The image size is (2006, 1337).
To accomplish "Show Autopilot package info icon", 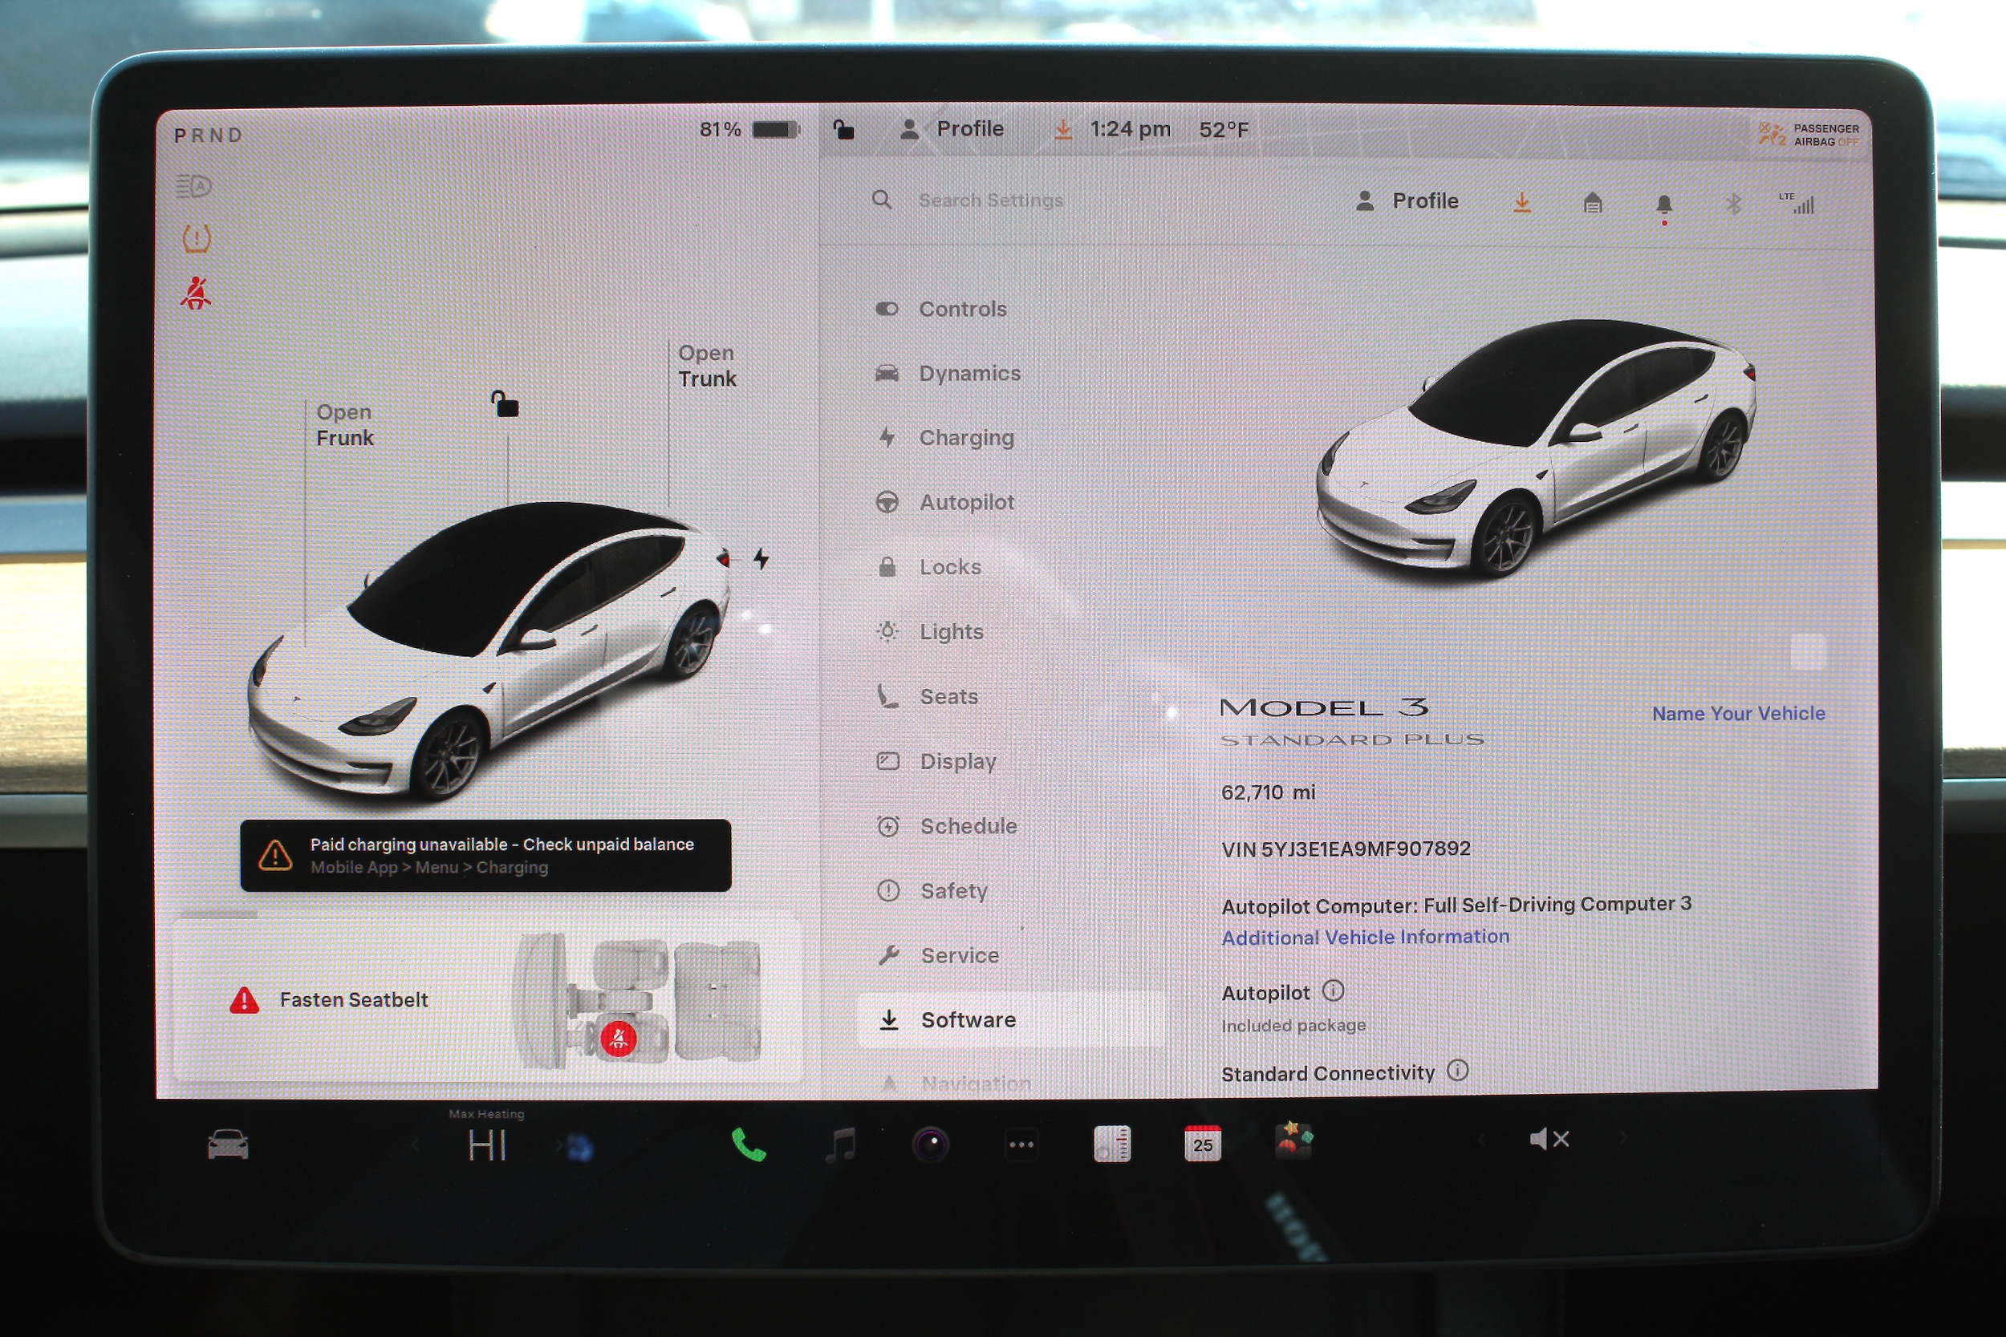I will click(x=1333, y=991).
